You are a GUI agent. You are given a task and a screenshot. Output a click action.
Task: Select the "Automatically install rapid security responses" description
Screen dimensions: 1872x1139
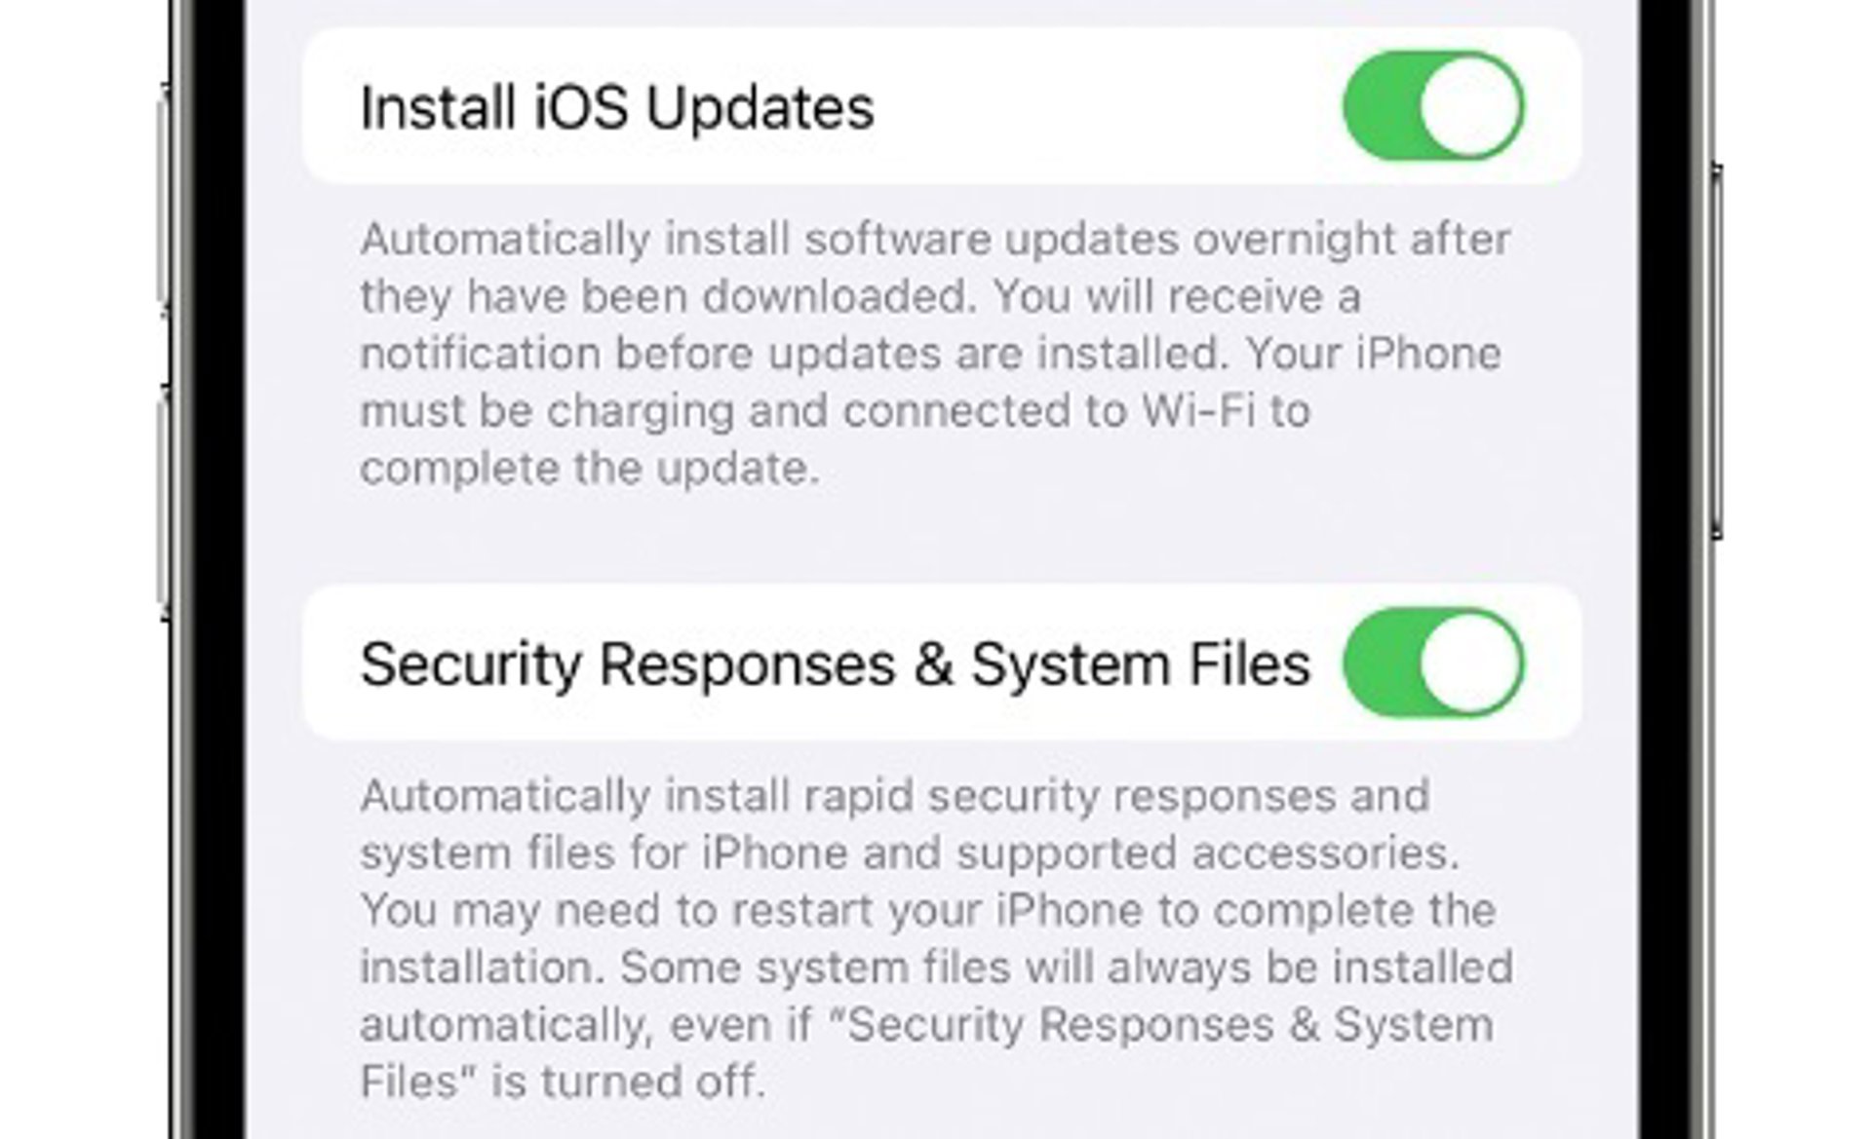(937, 938)
